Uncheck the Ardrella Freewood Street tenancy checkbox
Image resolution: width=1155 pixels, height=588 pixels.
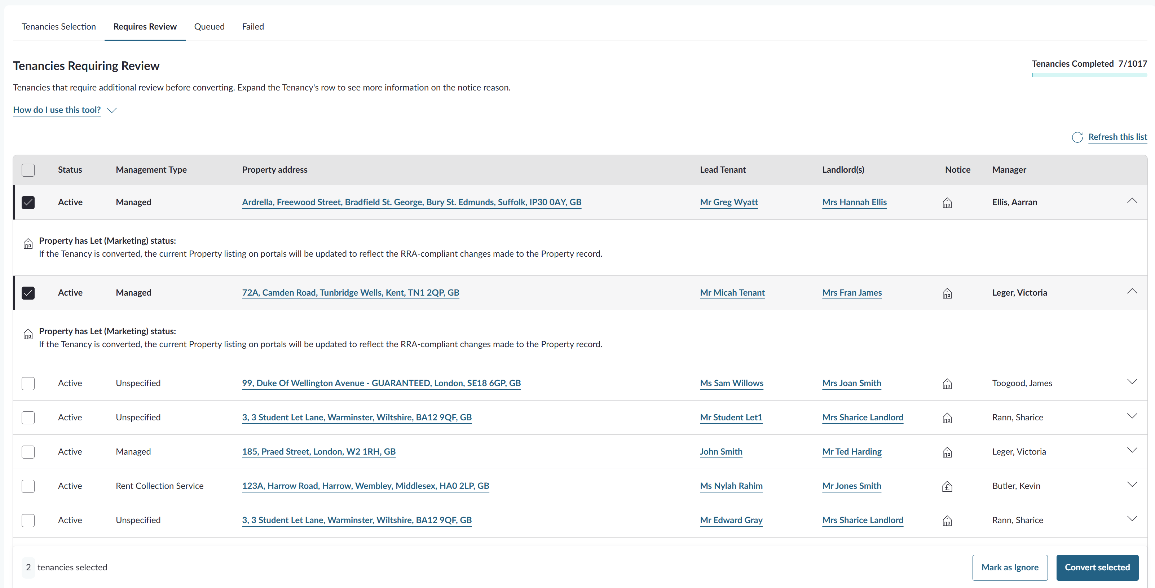[x=28, y=203]
